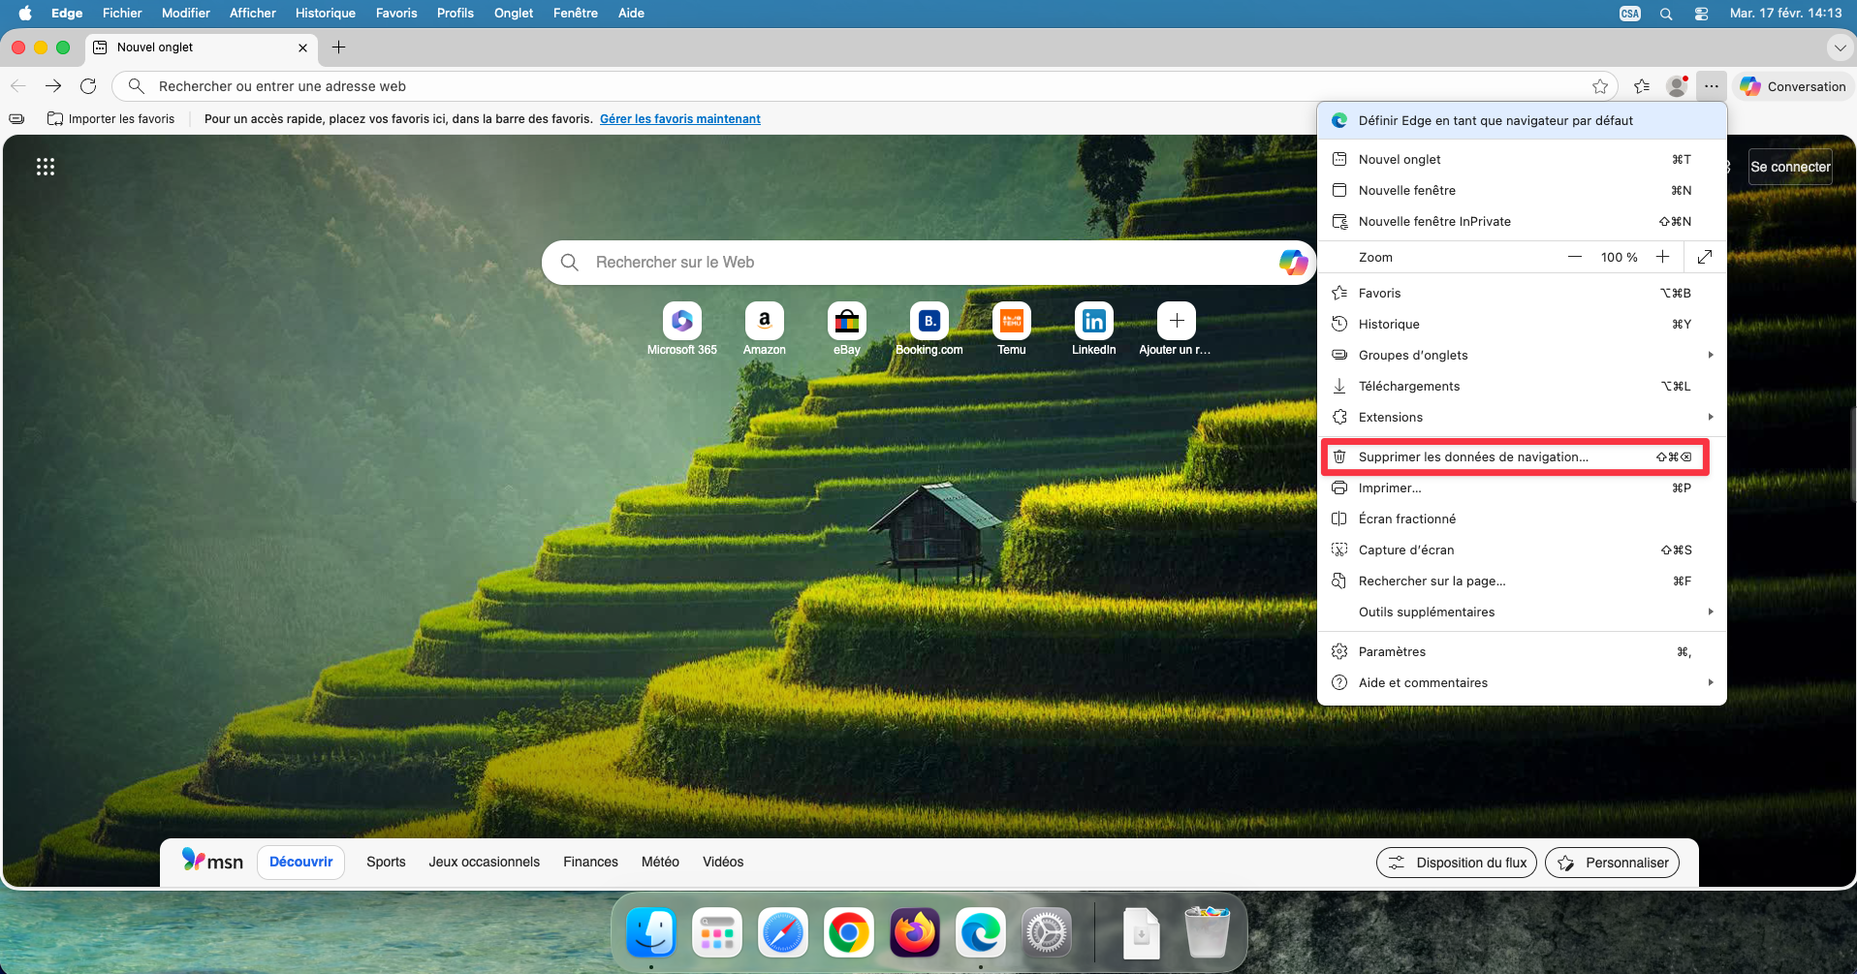Click the Forward navigation arrow
The height and width of the screenshot is (974, 1857).
[53, 86]
